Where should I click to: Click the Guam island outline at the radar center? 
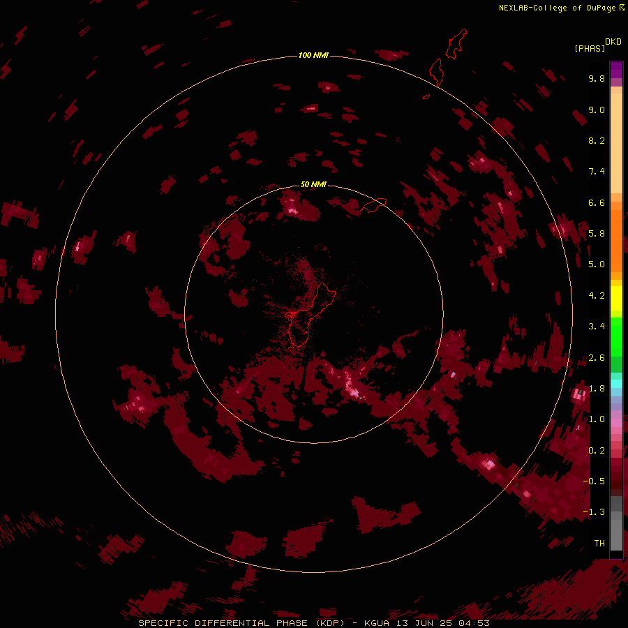coord(311,315)
